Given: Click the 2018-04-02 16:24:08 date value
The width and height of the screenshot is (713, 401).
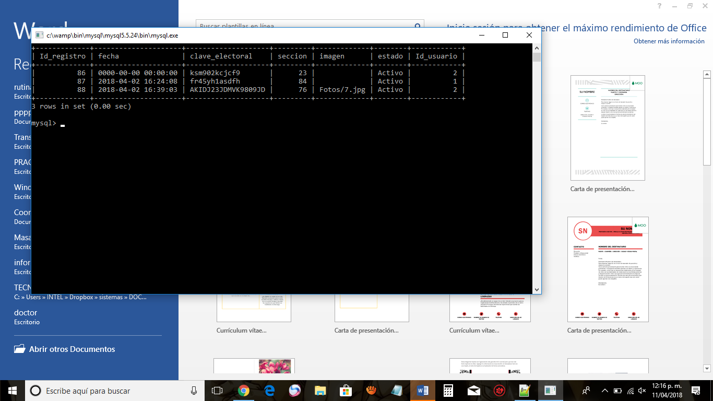Looking at the screenshot, I should pos(138,81).
